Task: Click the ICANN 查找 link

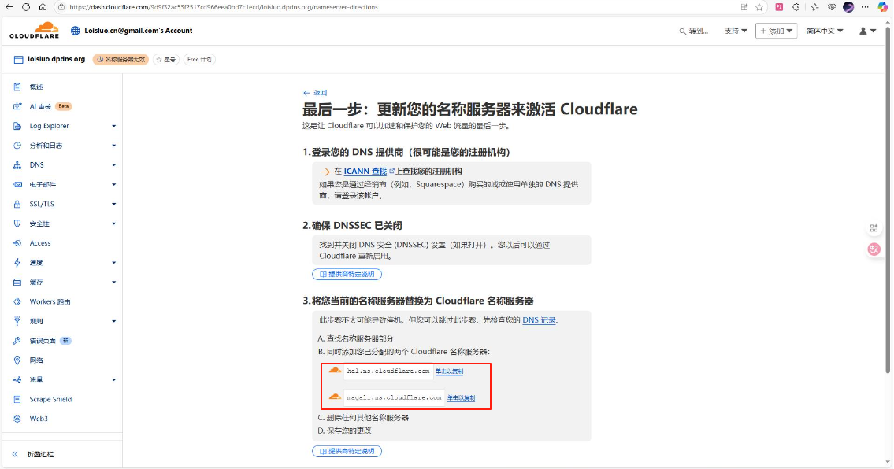Action: pyautogui.click(x=365, y=171)
